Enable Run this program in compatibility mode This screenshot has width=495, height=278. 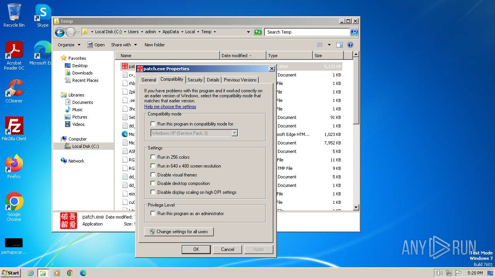[153, 124]
